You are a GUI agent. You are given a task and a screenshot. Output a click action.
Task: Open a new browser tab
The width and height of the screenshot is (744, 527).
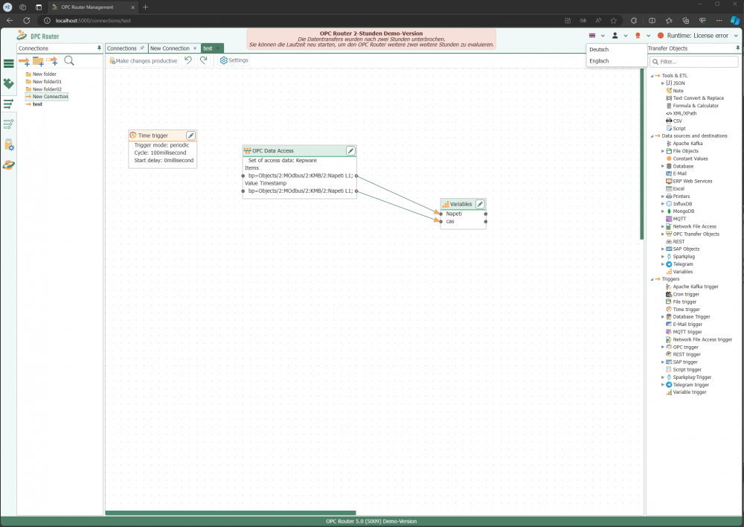(146, 7)
